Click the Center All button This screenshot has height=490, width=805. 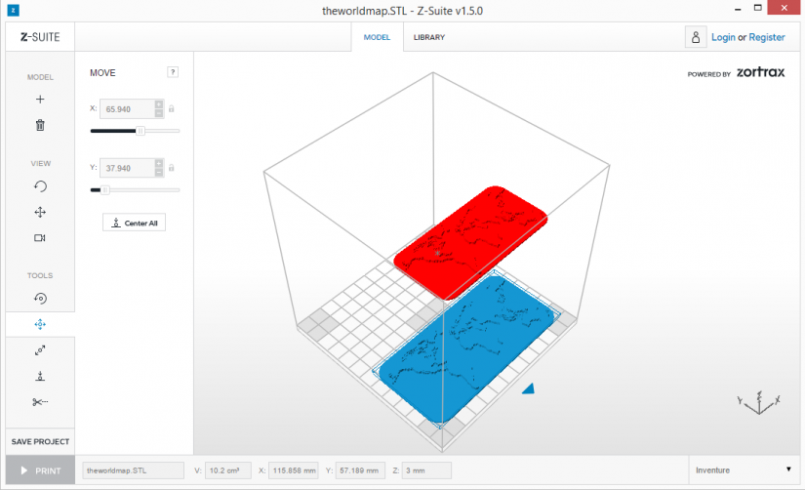(134, 223)
